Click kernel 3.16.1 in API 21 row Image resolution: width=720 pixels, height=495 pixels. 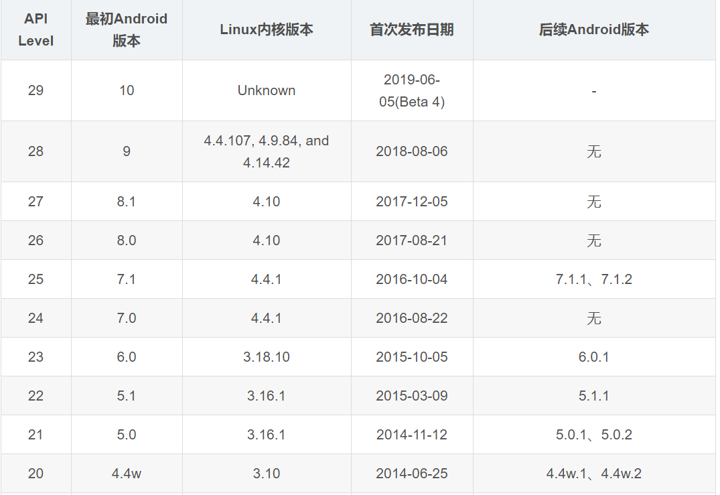coord(267,435)
